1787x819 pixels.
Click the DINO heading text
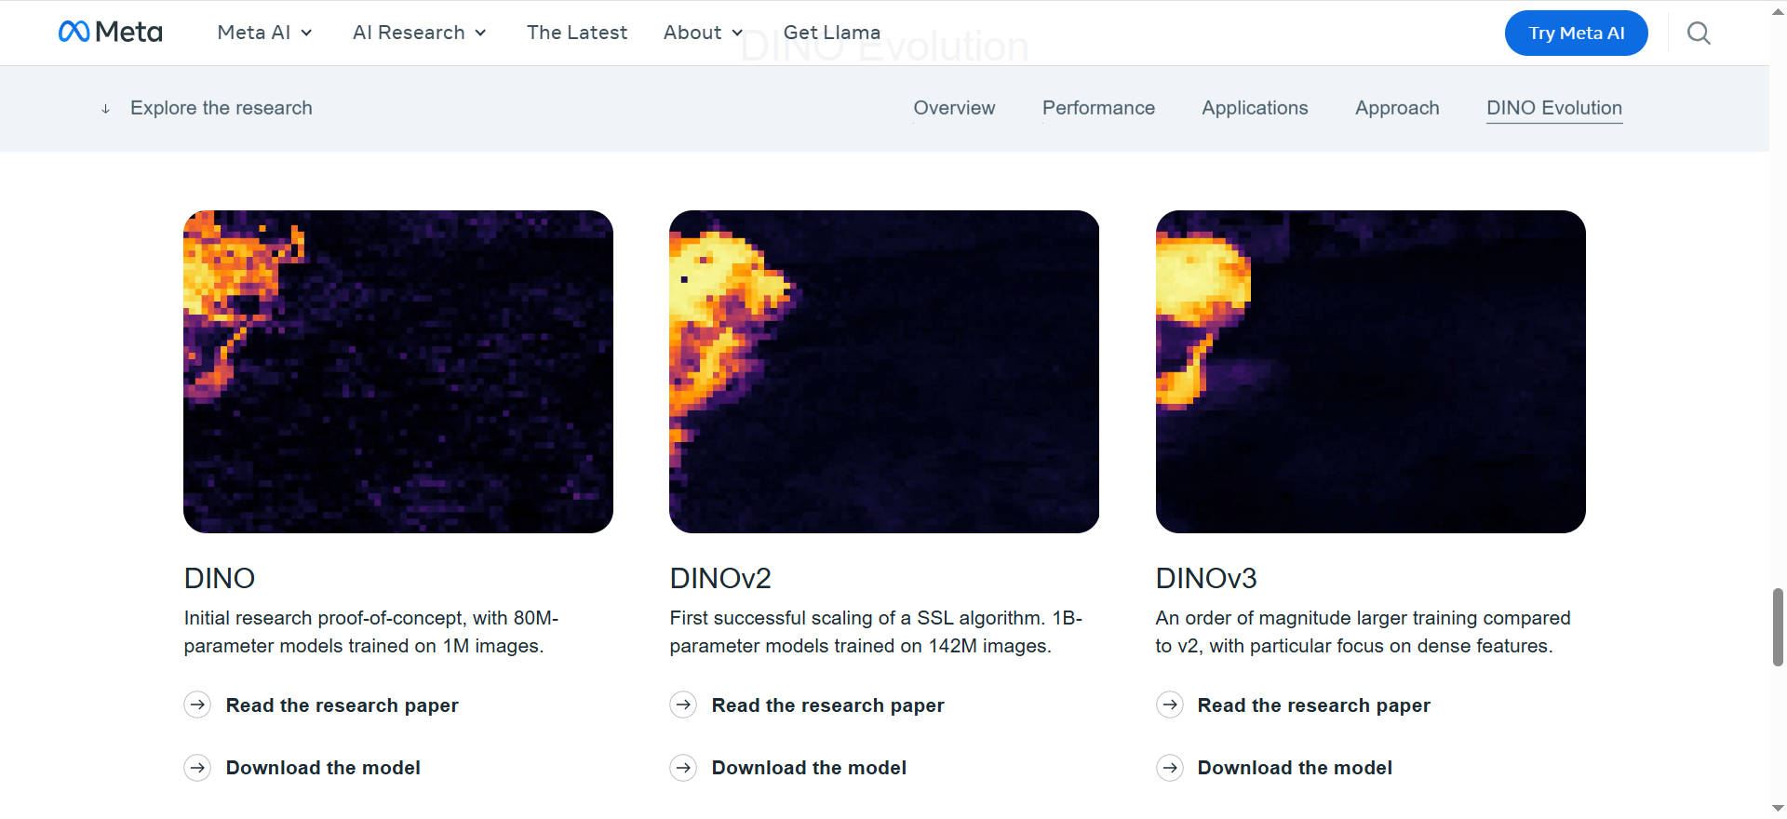click(220, 578)
